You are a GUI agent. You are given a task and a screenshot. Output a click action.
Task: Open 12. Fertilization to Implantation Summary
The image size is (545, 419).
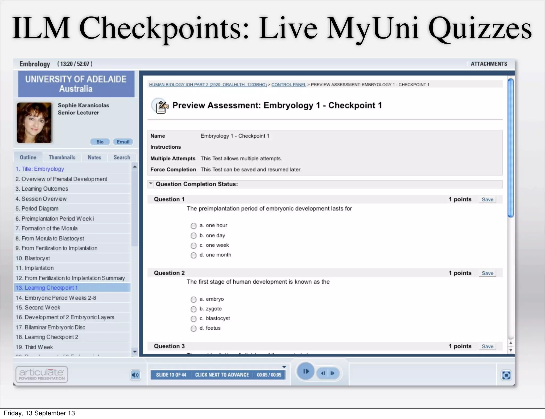(72, 278)
